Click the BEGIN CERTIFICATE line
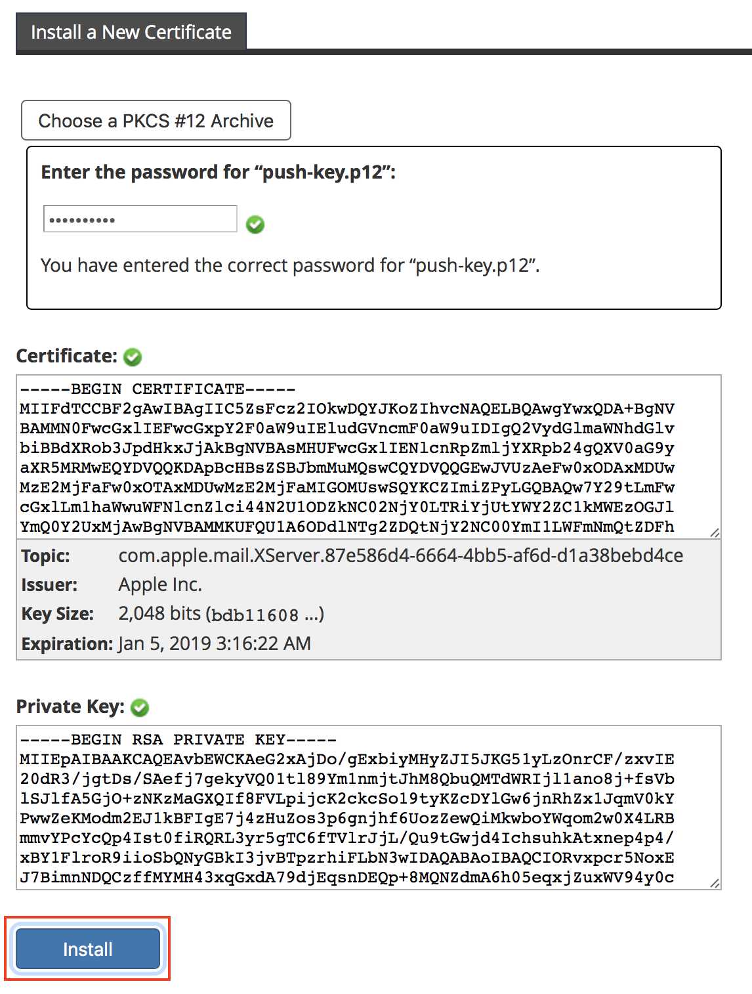This screenshot has width=752, height=994. [157, 389]
